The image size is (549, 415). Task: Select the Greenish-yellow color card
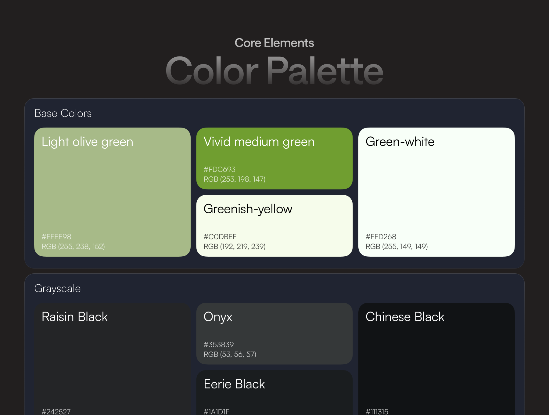click(274, 226)
